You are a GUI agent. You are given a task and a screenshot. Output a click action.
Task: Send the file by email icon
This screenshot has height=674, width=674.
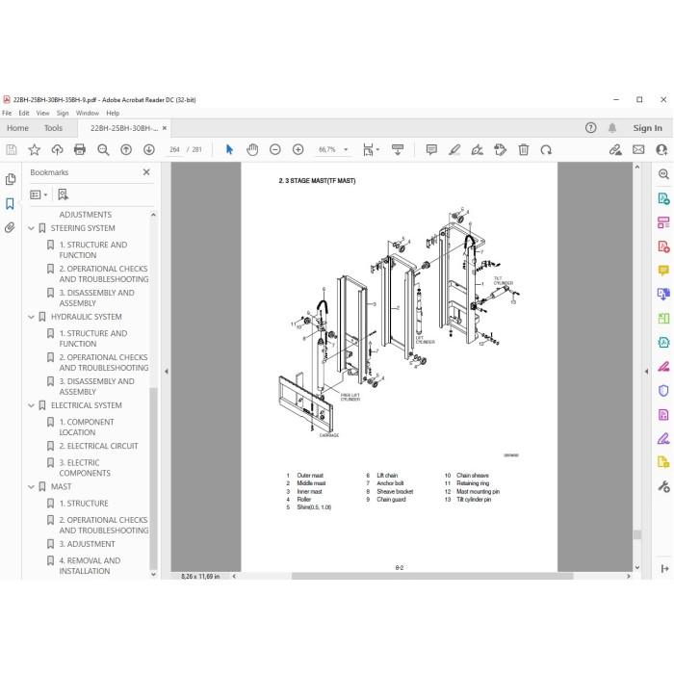pos(638,149)
